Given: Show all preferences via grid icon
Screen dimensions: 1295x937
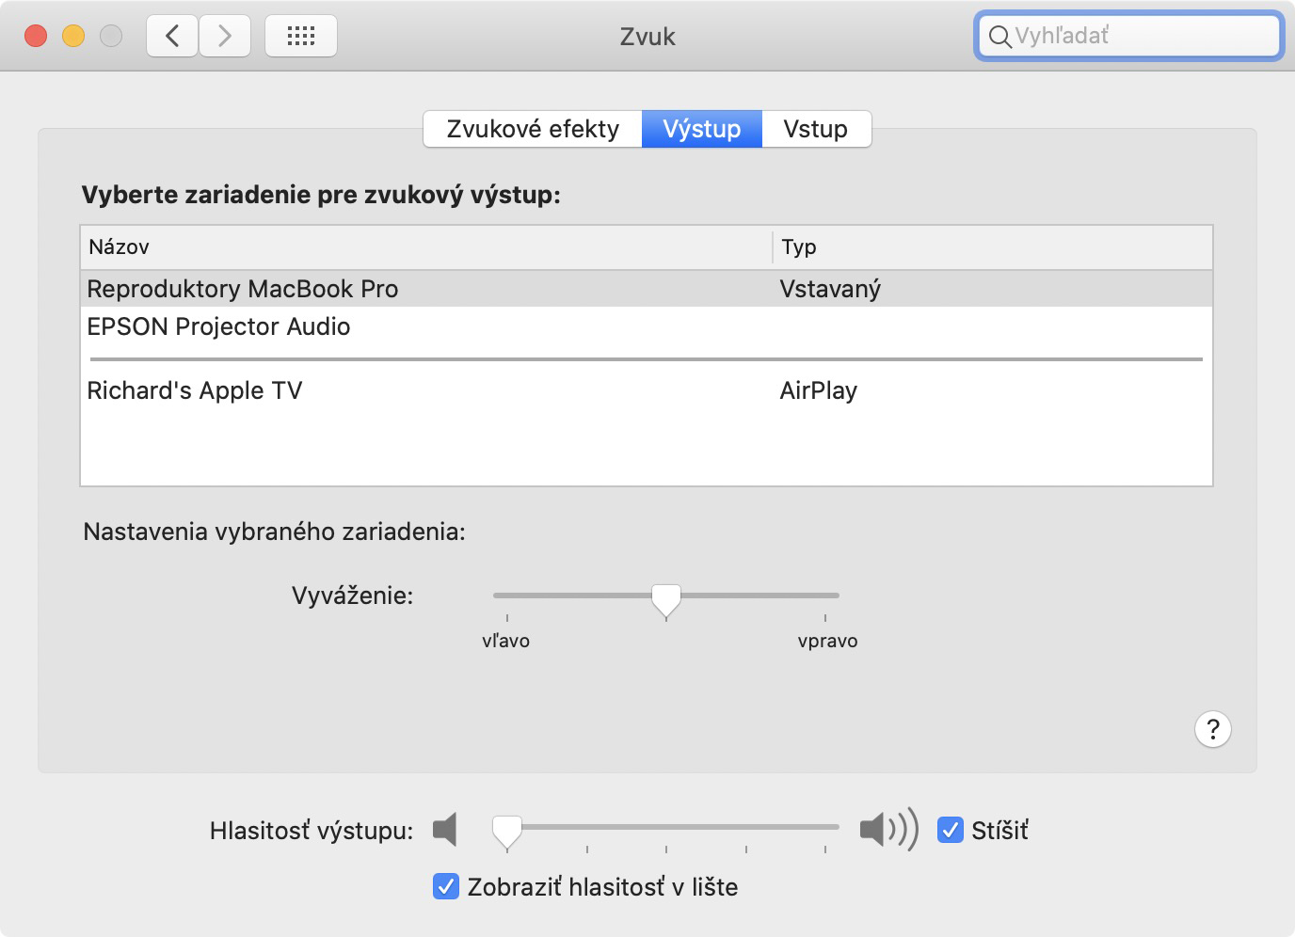Looking at the screenshot, I should point(301,37).
